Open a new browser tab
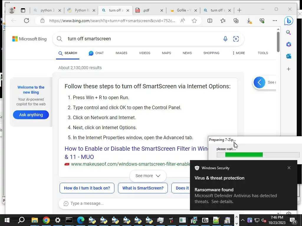 [x=239, y=10]
